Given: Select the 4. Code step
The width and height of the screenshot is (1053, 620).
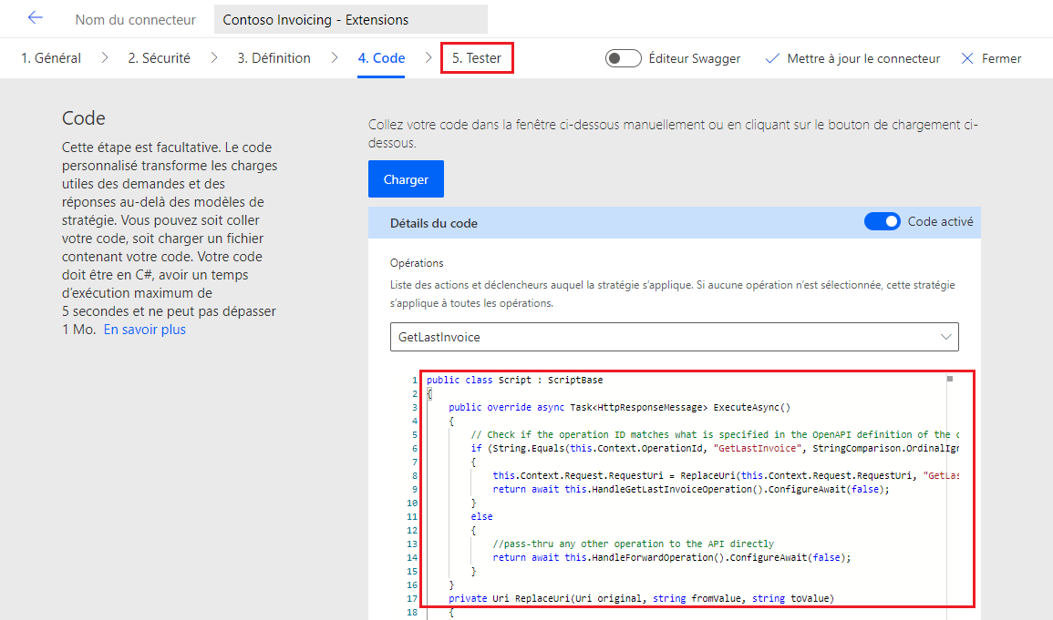Looking at the screenshot, I should 381,58.
